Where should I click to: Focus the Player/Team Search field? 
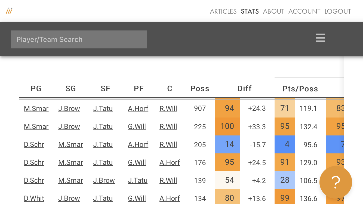(79, 39)
